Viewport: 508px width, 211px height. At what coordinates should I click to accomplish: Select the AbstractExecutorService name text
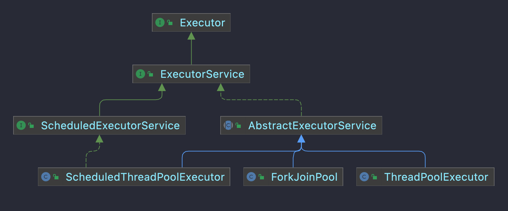pyautogui.click(x=312, y=126)
